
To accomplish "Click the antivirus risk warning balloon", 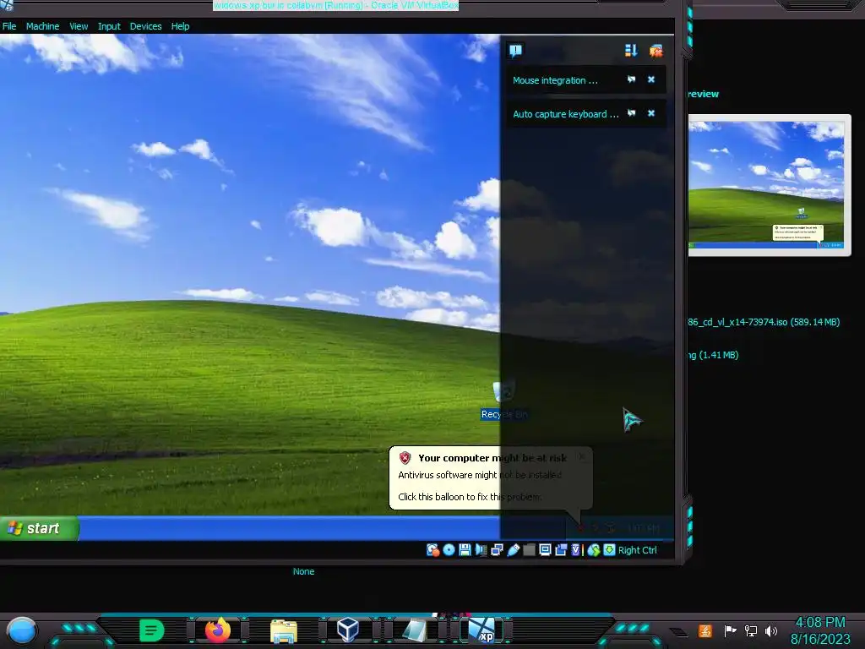I will click(x=491, y=478).
